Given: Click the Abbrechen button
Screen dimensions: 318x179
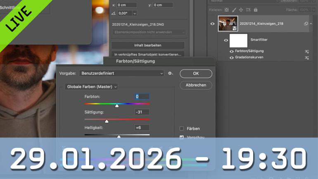Looking at the screenshot, I should point(196,85).
